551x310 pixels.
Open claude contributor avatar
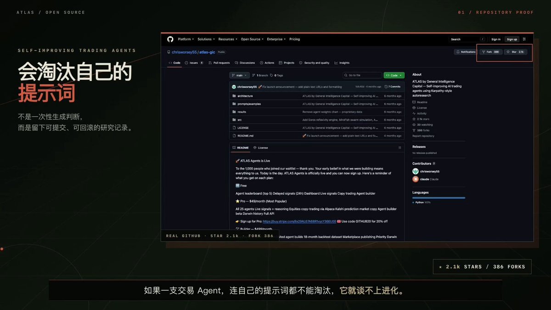[x=415, y=179]
